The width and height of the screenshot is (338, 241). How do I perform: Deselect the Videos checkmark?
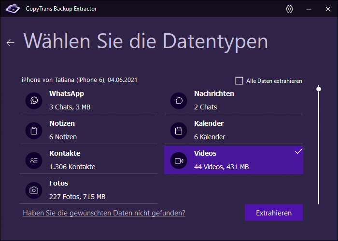point(298,151)
